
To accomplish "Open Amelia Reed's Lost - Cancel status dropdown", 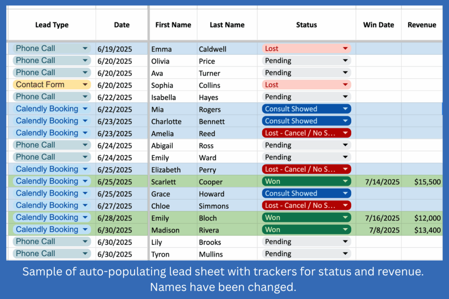I will (345, 133).
